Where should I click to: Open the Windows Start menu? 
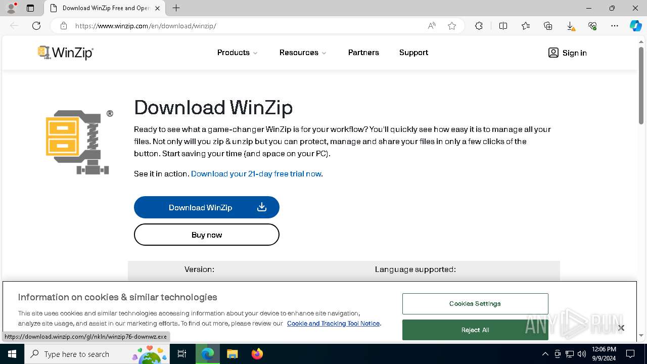pyautogui.click(x=12, y=354)
